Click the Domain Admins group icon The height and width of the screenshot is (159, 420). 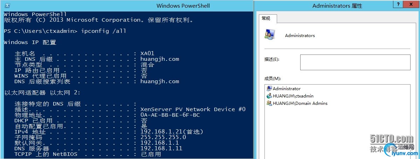(269, 103)
